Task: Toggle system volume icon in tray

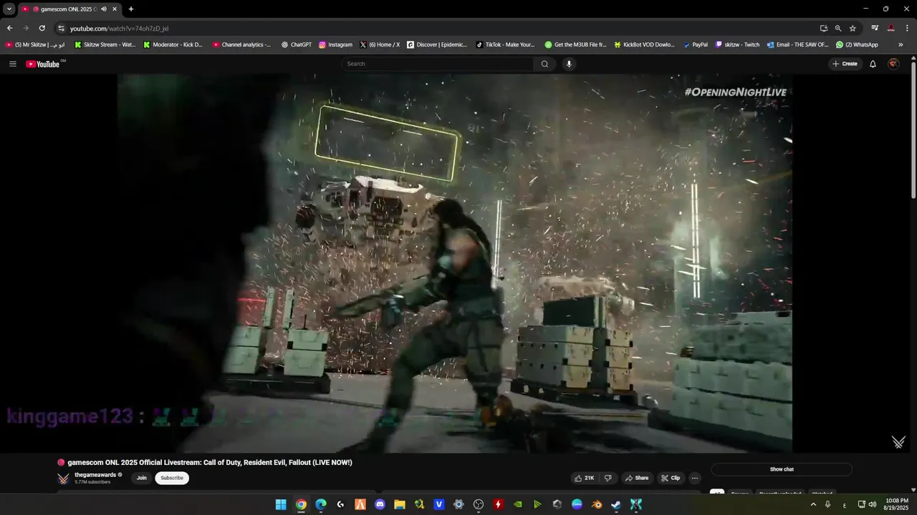Action: click(872, 504)
